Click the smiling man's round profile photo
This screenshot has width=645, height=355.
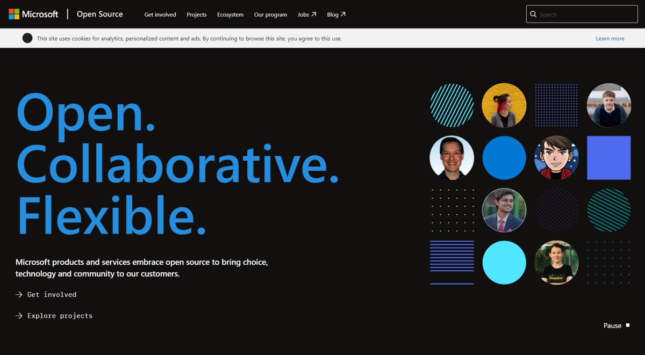[x=451, y=157]
